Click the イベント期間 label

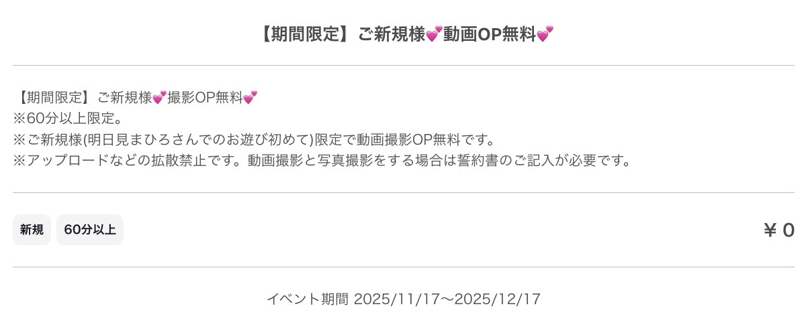click(x=308, y=299)
